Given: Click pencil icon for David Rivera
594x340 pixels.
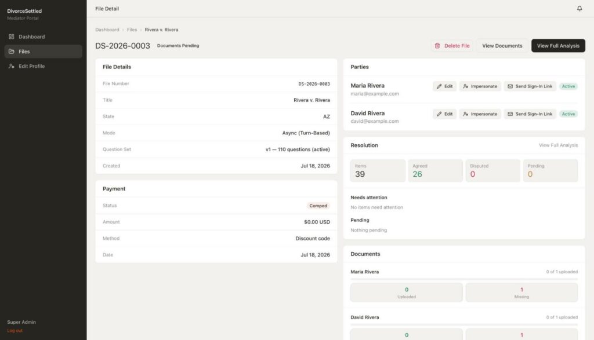Looking at the screenshot, I should [439, 114].
